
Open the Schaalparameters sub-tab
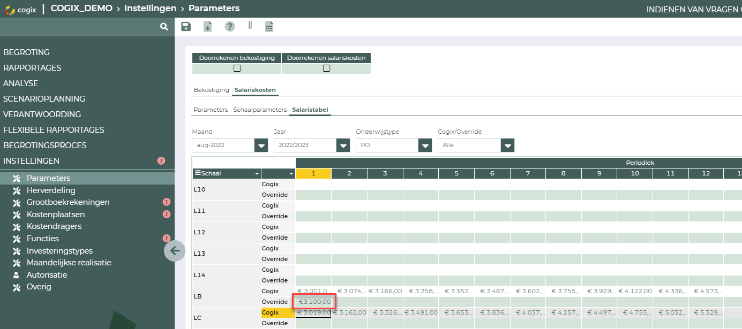(x=260, y=110)
